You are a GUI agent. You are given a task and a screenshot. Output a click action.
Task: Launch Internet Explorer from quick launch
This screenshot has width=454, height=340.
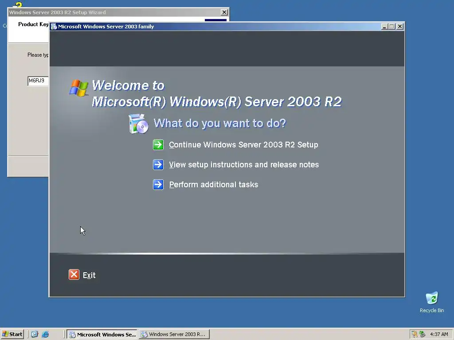pyautogui.click(x=46, y=334)
